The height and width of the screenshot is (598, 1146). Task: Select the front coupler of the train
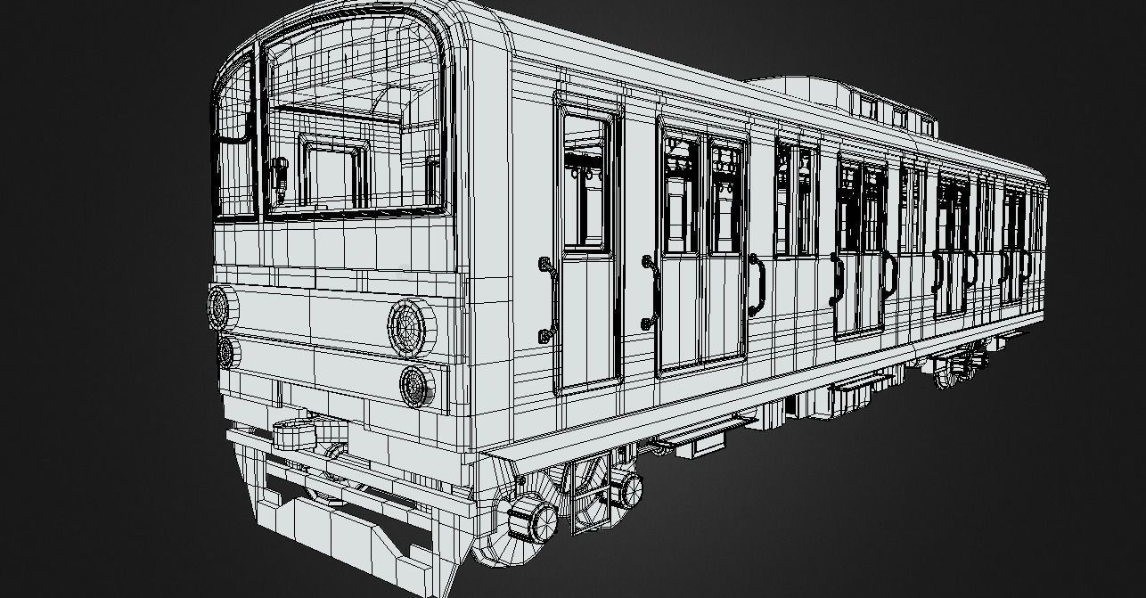[x=295, y=435]
